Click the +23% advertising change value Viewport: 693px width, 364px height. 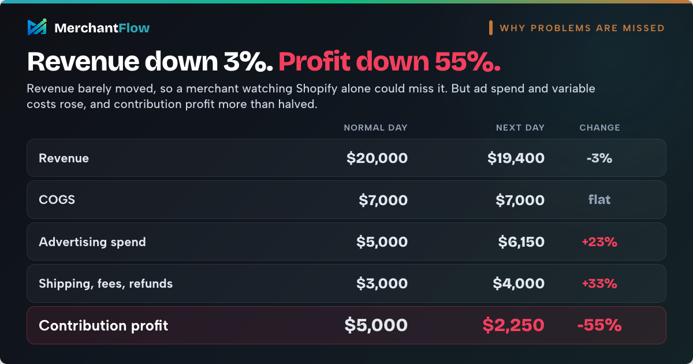[599, 242]
